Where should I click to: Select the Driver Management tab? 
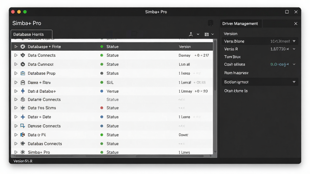pos(241,24)
